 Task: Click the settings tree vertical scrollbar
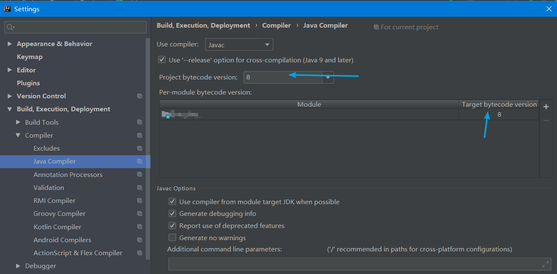coord(148,149)
